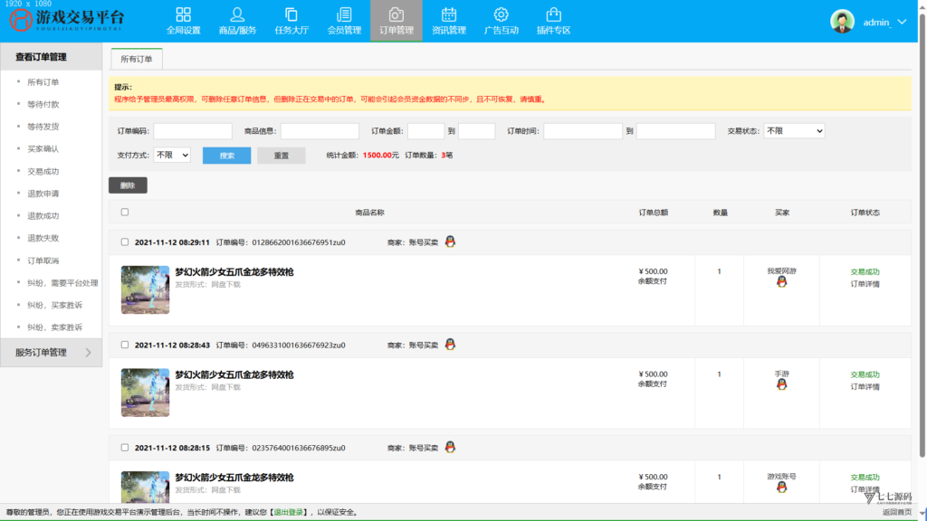Select 退款成功 in the sidebar
Screen dimensions: 927x521
43,215
